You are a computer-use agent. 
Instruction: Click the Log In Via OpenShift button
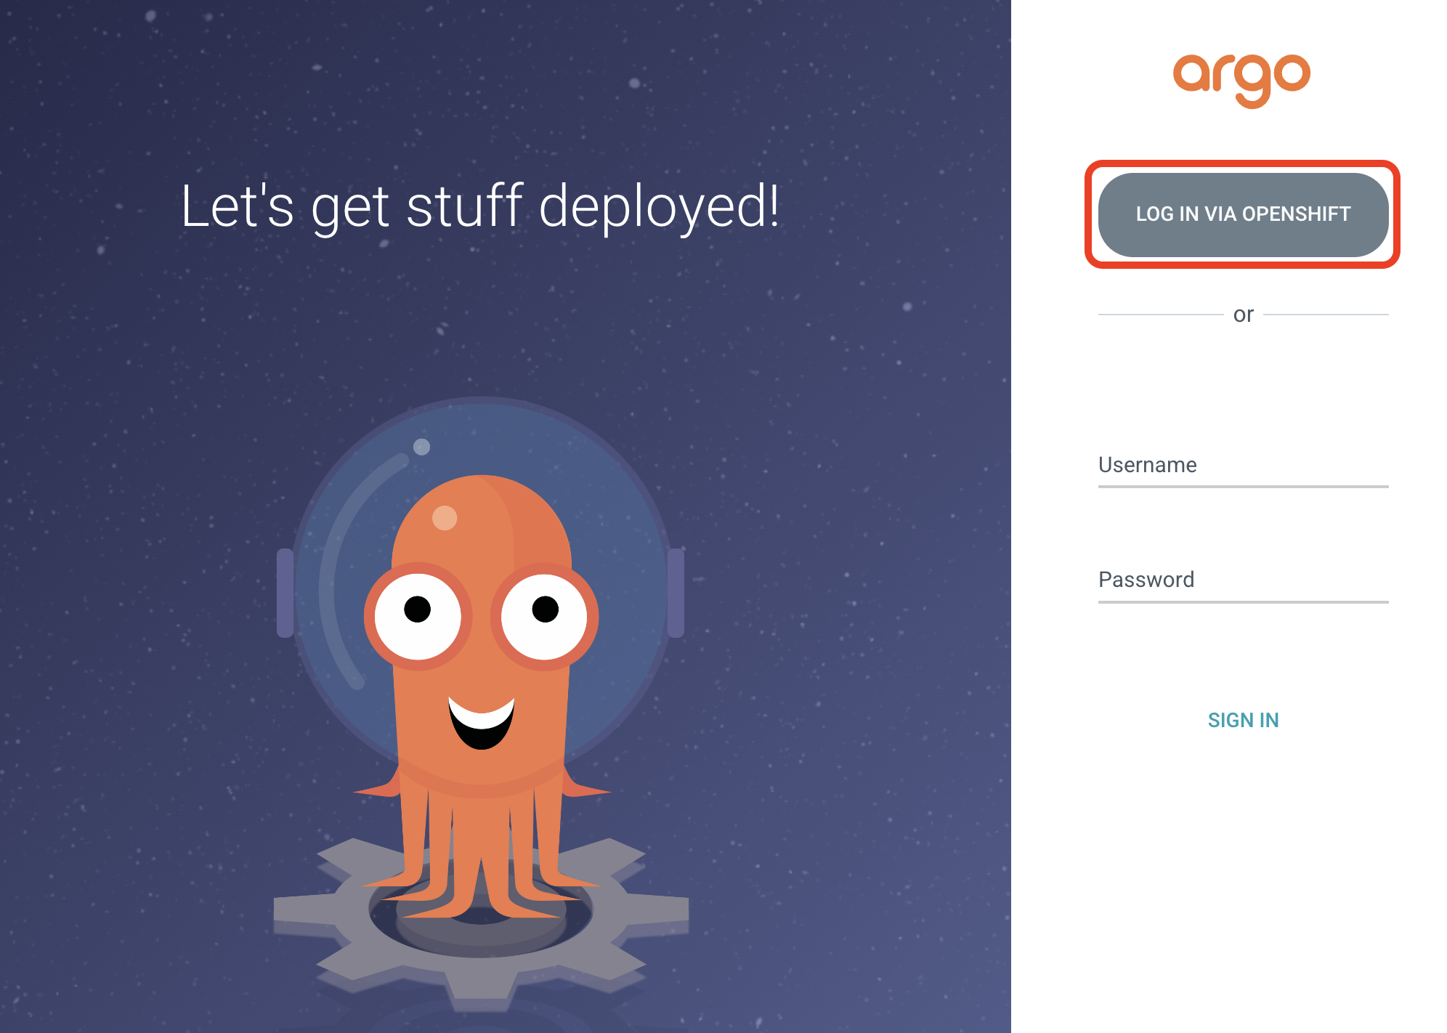[x=1243, y=214]
